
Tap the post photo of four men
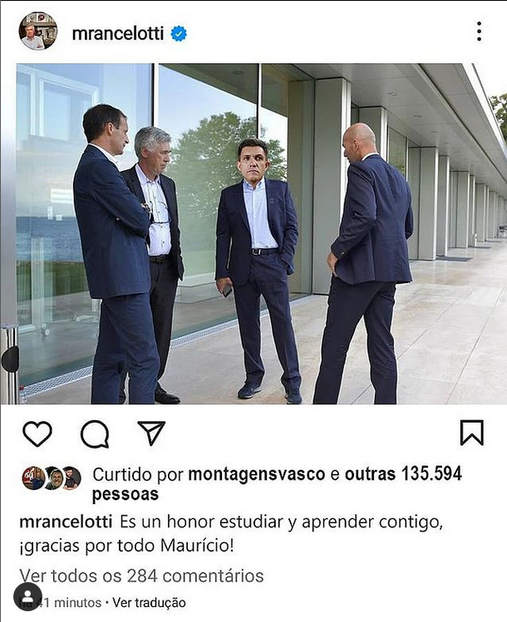tap(253, 233)
